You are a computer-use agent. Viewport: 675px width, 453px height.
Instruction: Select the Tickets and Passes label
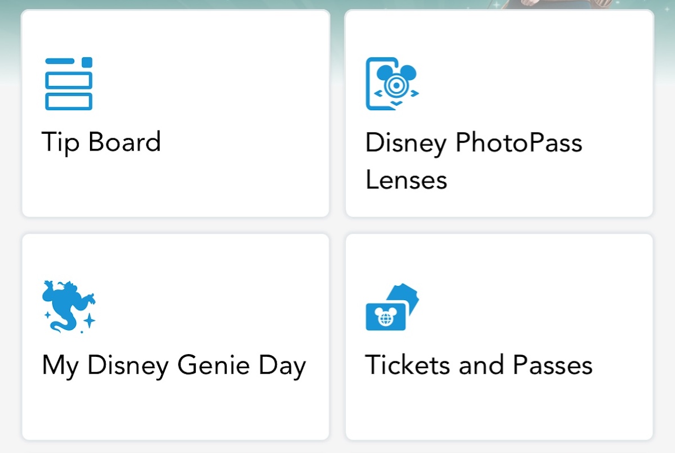(479, 365)
